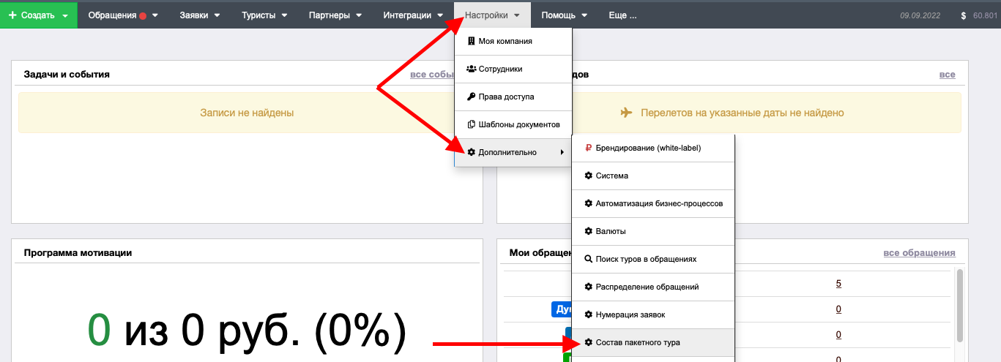Viewport: 1001px width, 362px height.
Task: Click the count link 5 in Мои обращения
Action: click(838, 284)
